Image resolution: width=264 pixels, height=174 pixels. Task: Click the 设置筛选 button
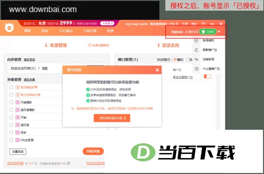tap(18, 152)
